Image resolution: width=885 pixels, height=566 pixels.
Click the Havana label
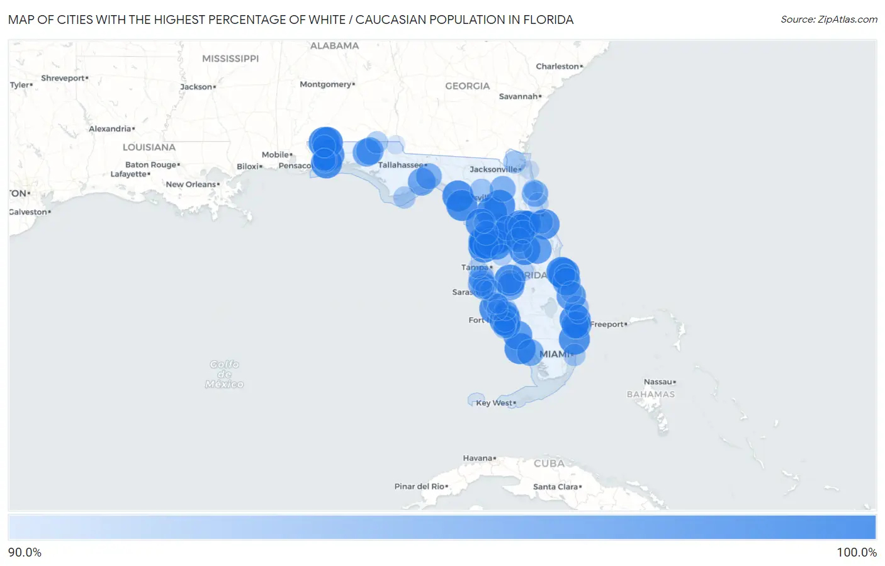[478, 458]
